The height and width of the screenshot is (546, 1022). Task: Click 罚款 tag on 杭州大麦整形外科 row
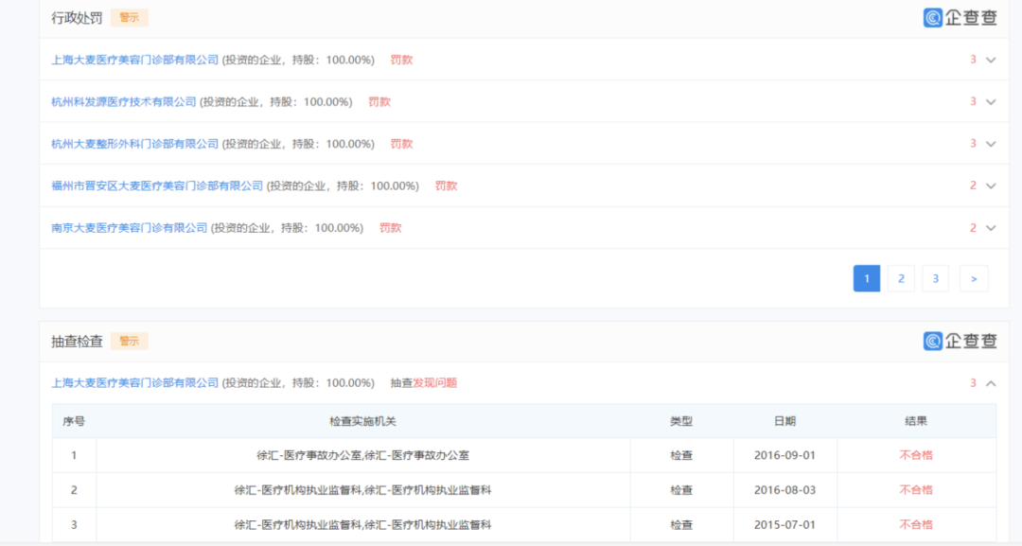click(401, 144)
